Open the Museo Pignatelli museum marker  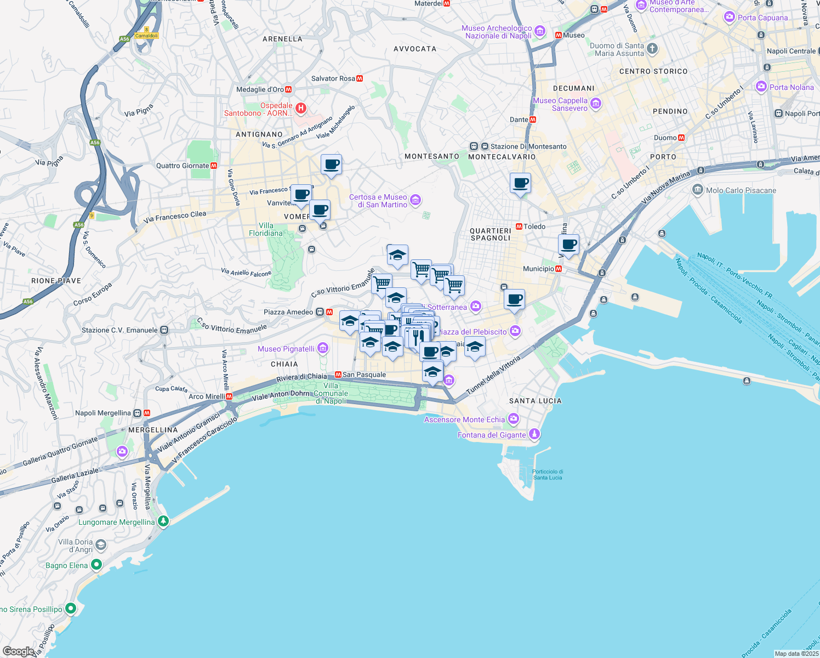point(323,348)
